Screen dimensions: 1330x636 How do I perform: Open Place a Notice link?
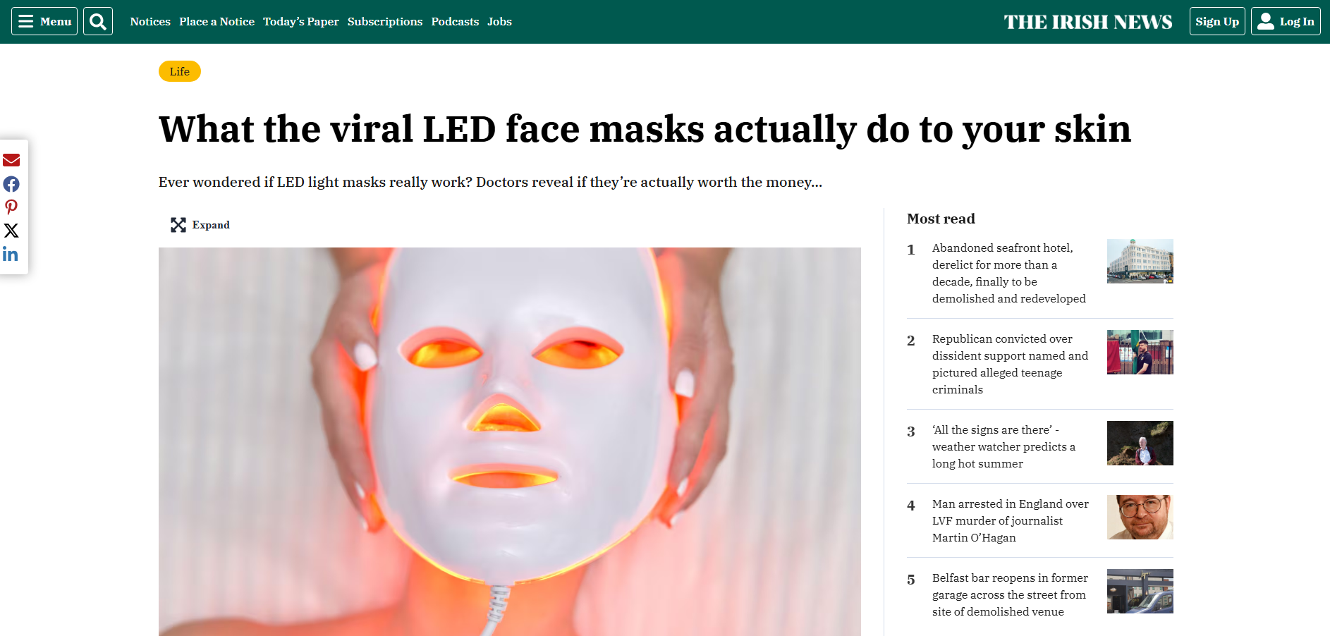click(216, 22)
